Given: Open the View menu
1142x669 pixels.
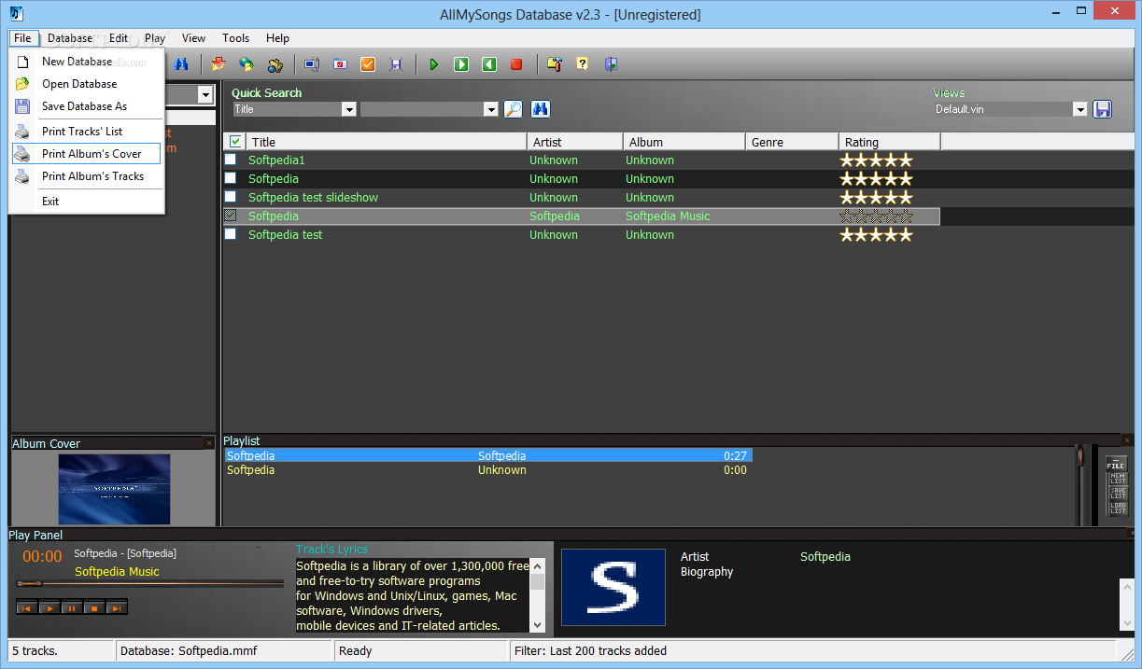Looking at the screenshot, I should [x=194, y=38].
